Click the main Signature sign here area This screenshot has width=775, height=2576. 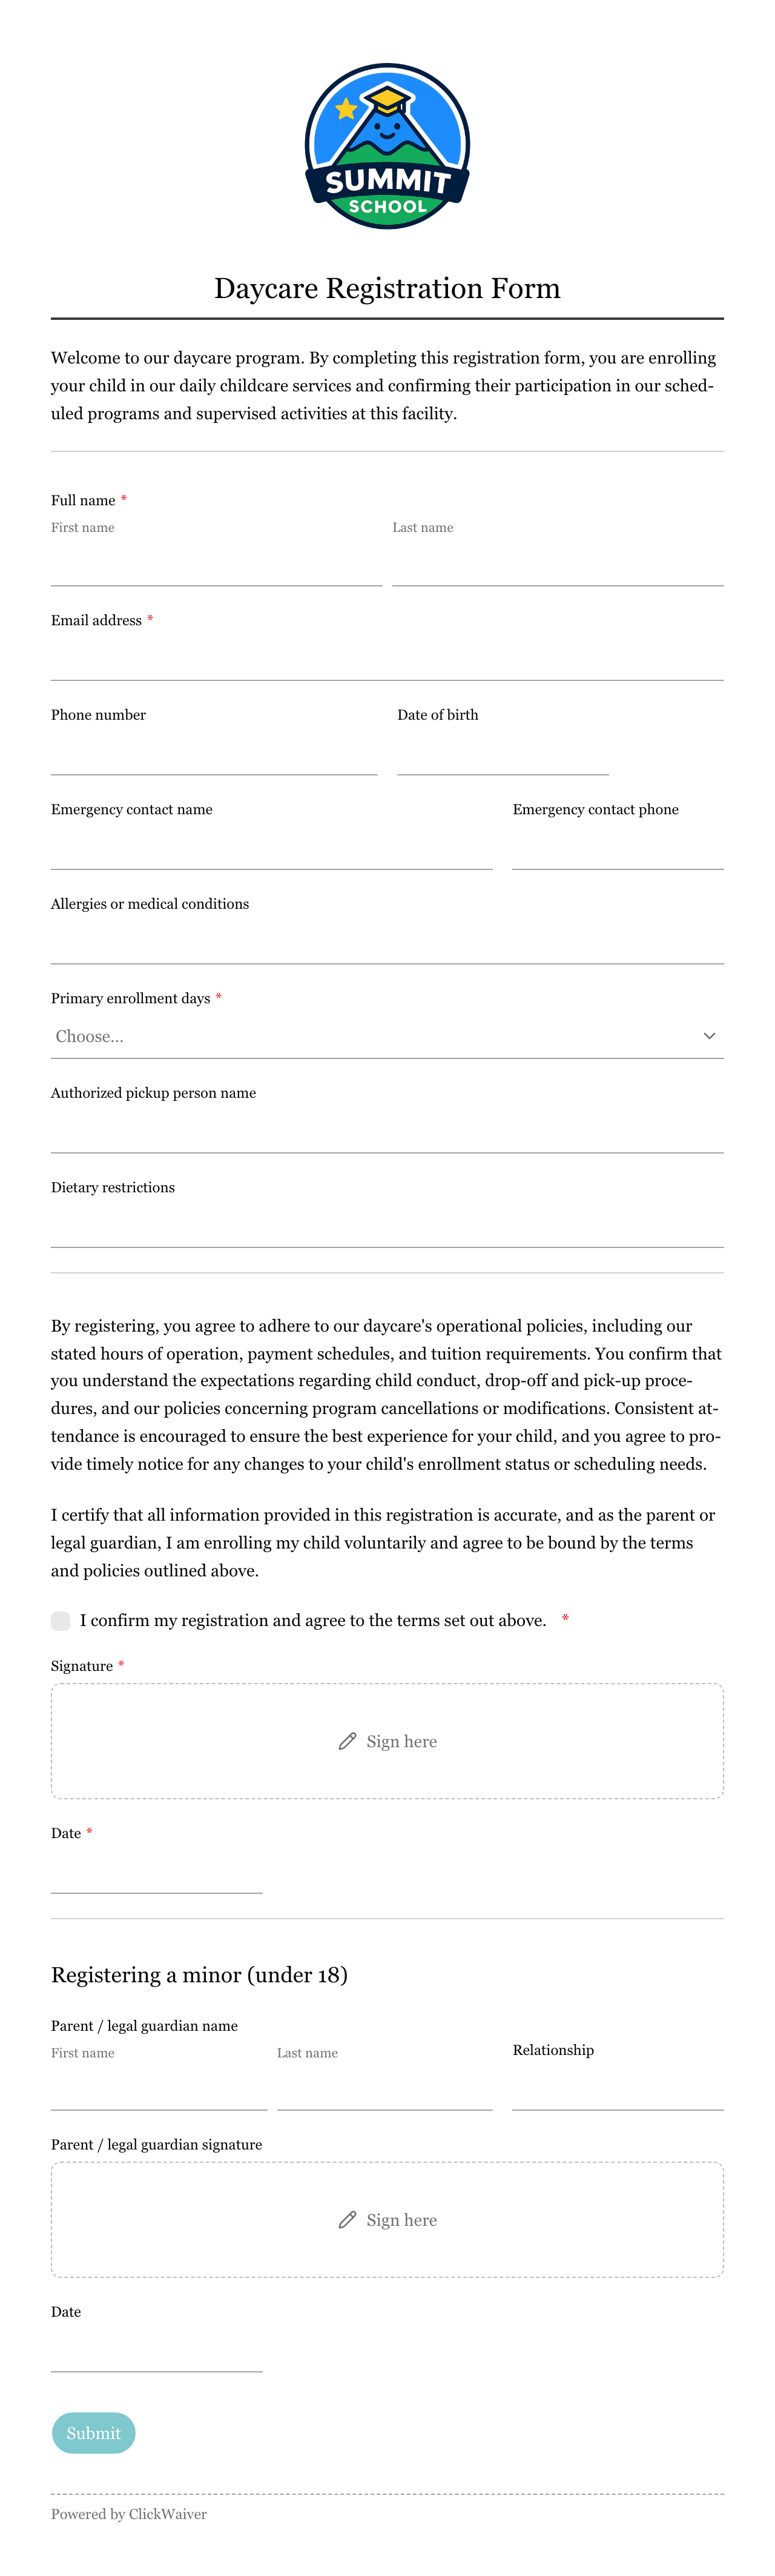point(387,1741)
